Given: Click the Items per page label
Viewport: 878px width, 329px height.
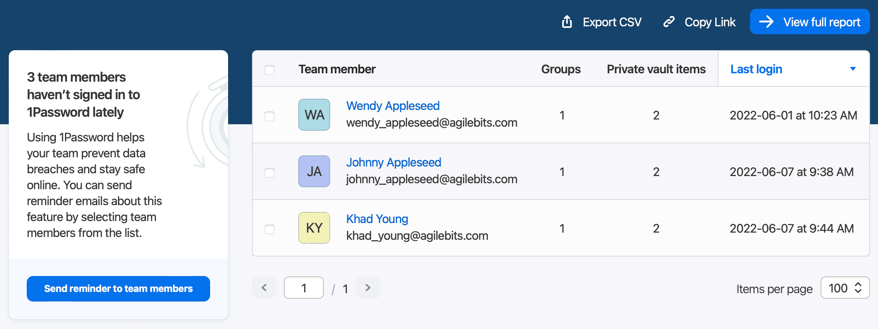Looking at the screenshot, I should point(774,289).
